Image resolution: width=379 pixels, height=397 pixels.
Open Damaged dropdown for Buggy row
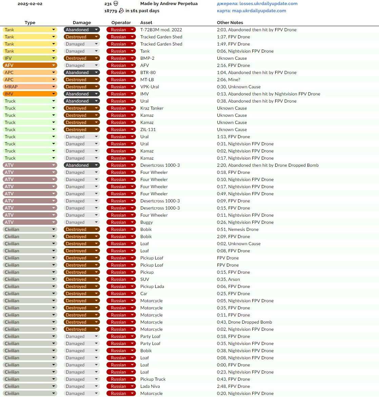click(82, 222)
